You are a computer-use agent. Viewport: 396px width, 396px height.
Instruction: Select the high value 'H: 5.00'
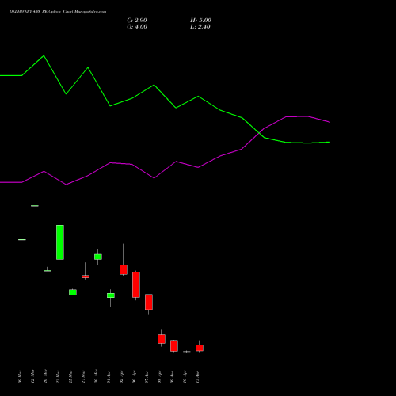pyautogui.click(x=200, y=21)
